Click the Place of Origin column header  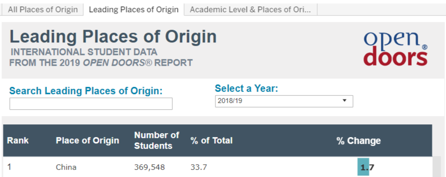point(87,140)
